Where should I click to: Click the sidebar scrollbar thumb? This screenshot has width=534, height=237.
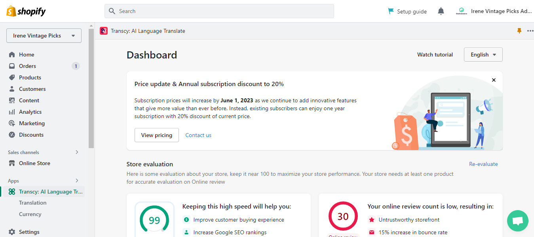pos(91,88)
